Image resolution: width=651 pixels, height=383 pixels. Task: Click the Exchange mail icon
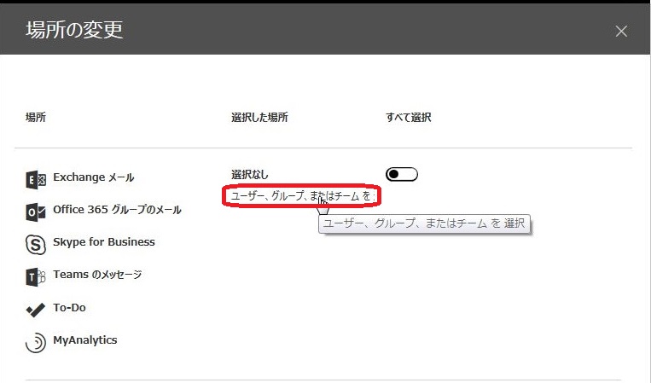click(x=36, y=179)
